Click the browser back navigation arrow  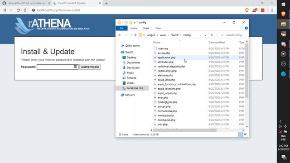[5, 10]
